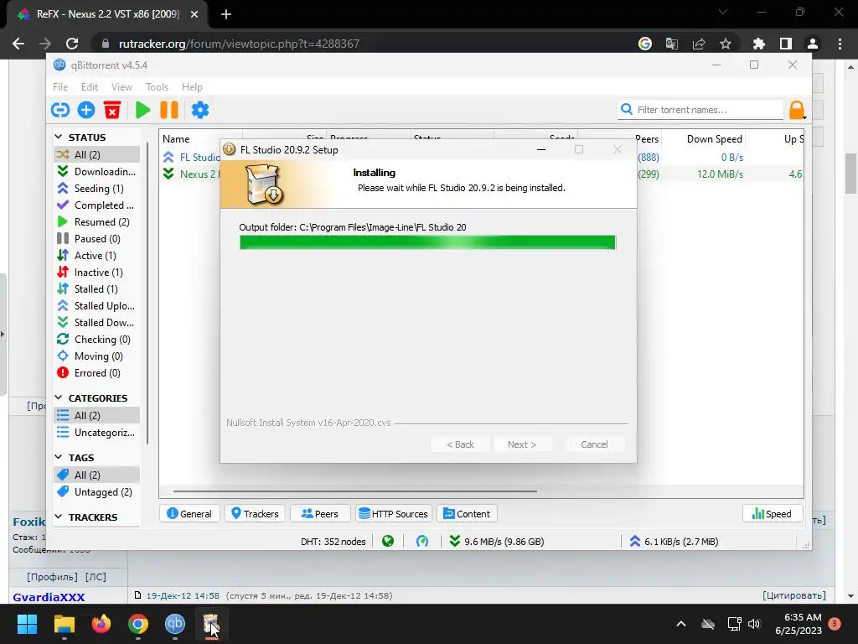Open Firefox from taskbar
Image resolution: width=858 pixels, height=644 pixels.
[x=101, y=624]
